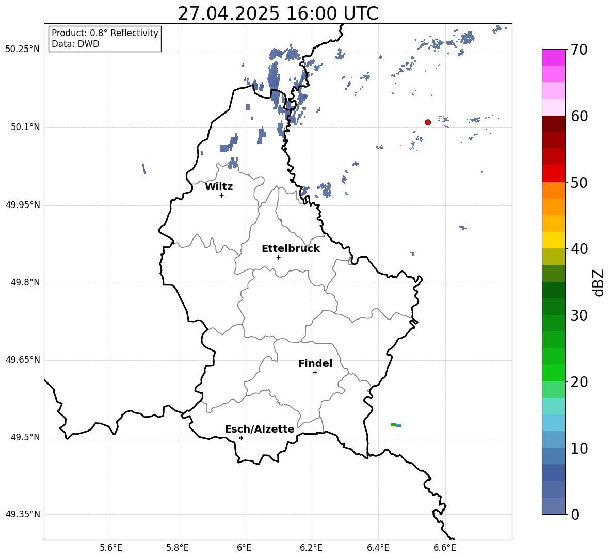Click the 49.65°N latitude label
Viewport: 611px width, 558px height.
[23, 359]
